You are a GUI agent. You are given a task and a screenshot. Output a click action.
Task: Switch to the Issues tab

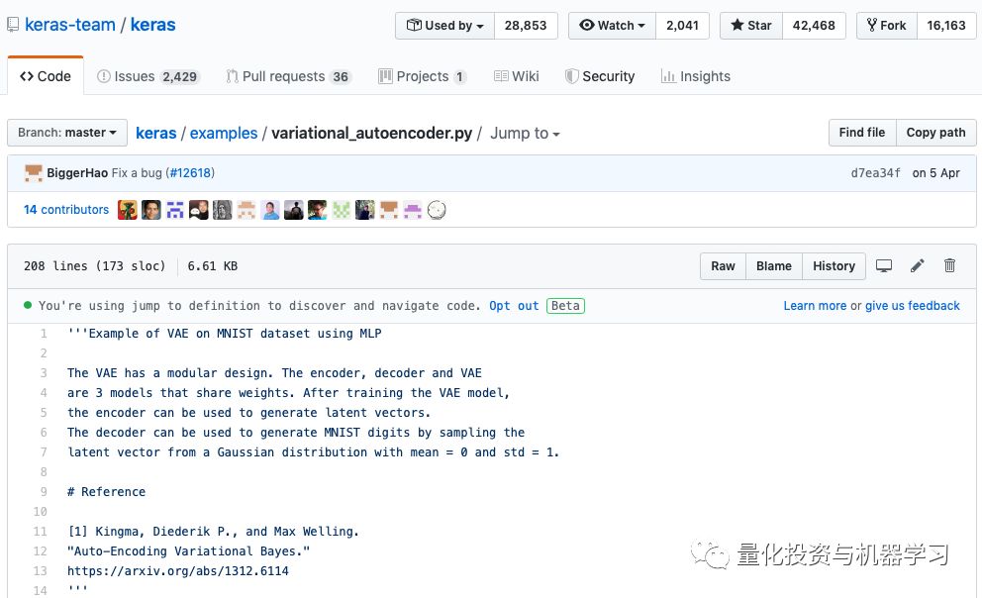coord(147,76)
